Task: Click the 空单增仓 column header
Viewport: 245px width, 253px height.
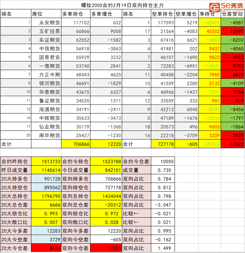Action: coord(186,14)
